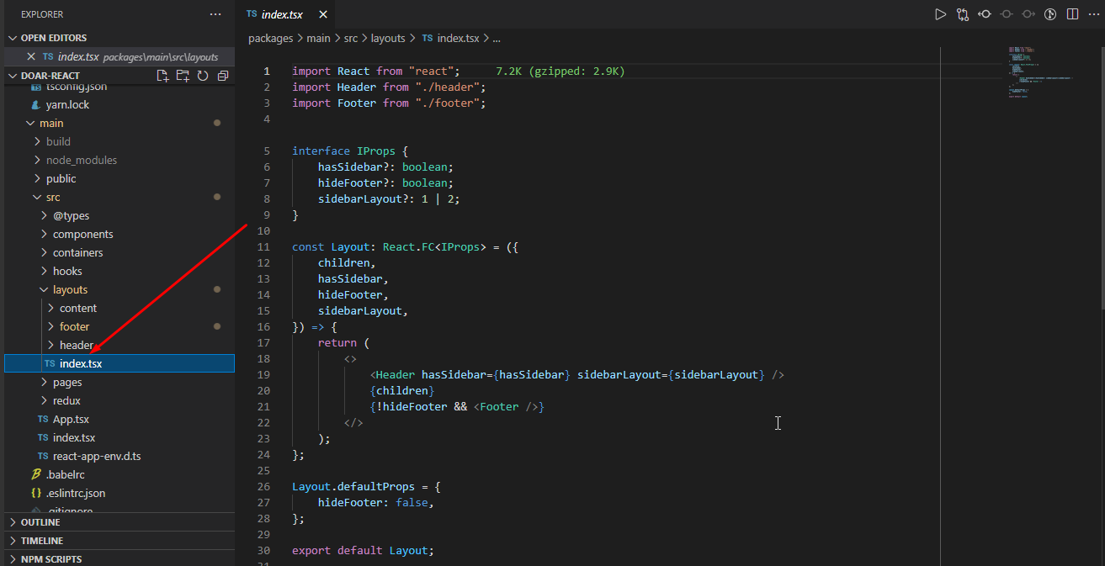Image resolution: width=1105 pixels, height=566 pixels.
Task: Expand the containers folder
Action: click(x=120, y=252)
